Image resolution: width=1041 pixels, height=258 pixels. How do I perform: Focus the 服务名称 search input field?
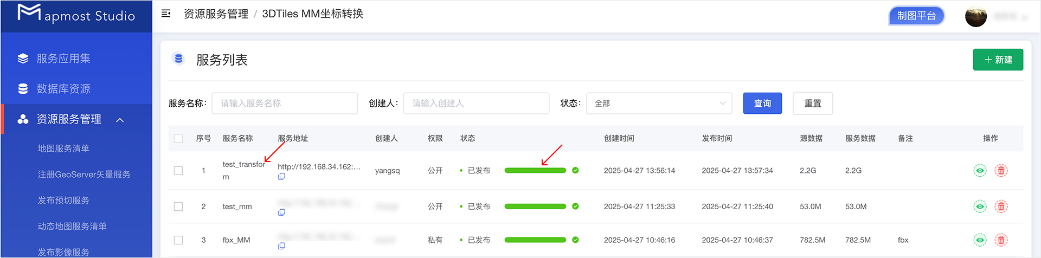pyautogui.click(x=285, y=104)
